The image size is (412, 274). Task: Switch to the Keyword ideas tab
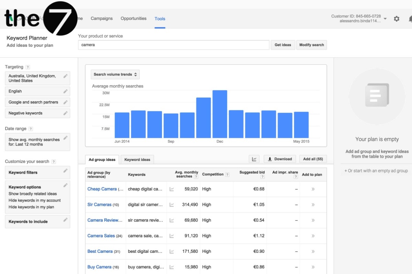tap(137, 159)
